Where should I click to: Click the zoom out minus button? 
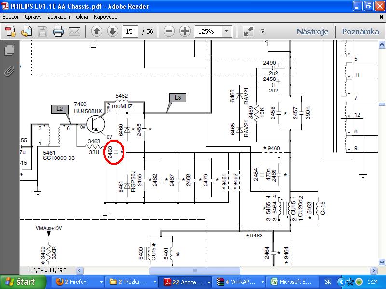click(169, 31)
